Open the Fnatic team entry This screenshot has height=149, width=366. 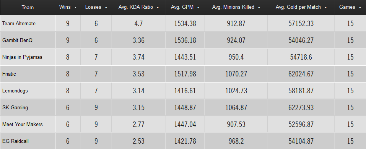point(9,74)
